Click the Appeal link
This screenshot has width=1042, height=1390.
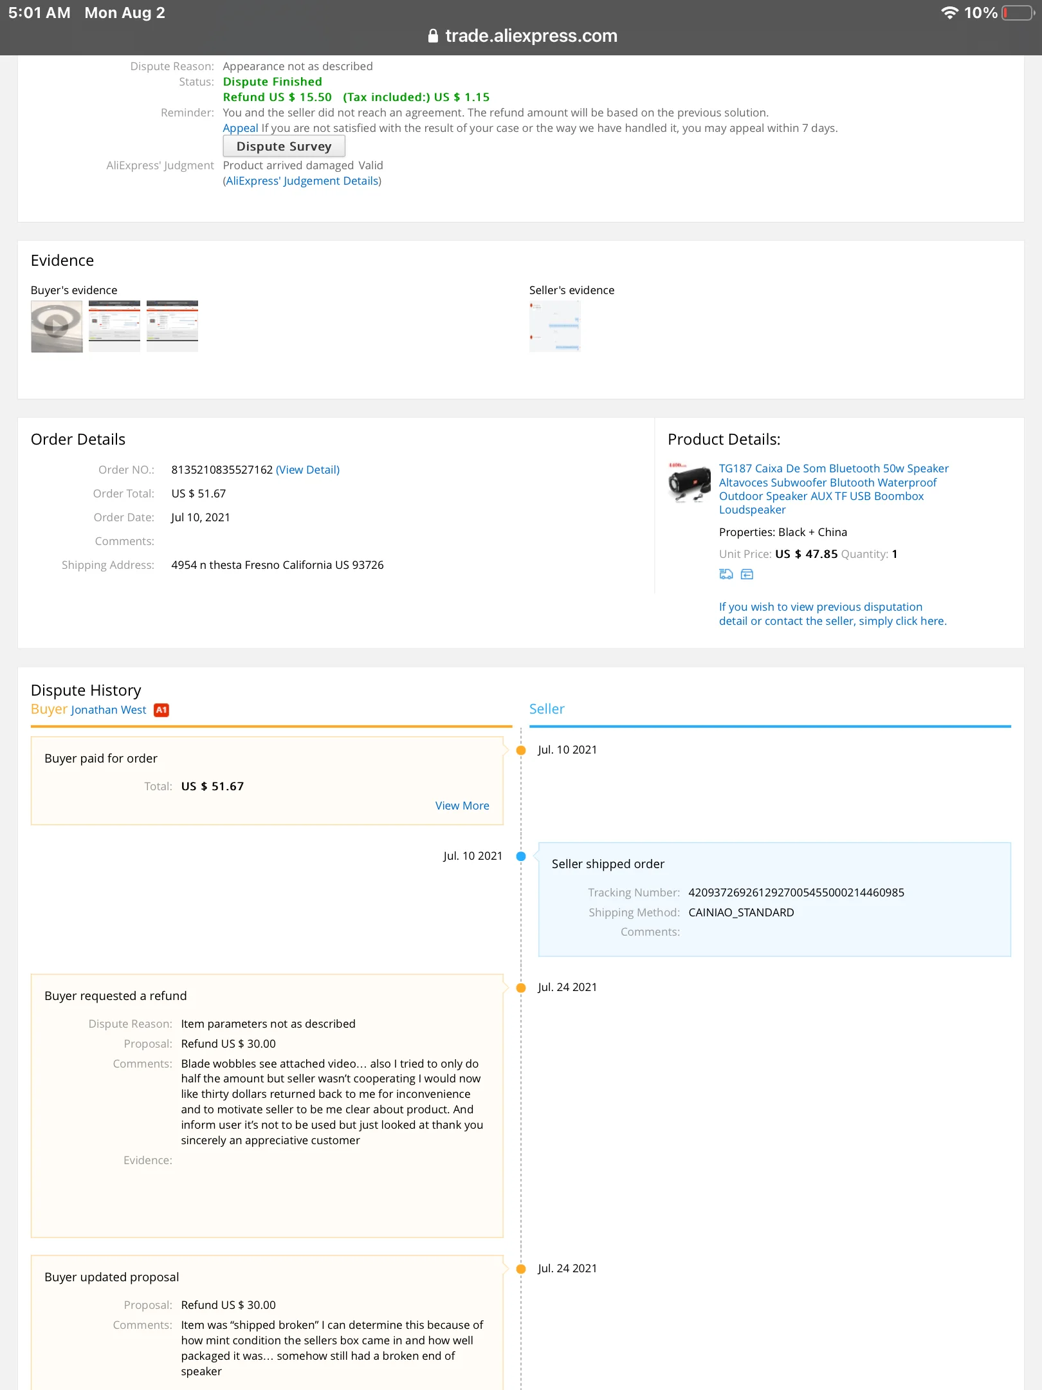(x=241, y=128)
